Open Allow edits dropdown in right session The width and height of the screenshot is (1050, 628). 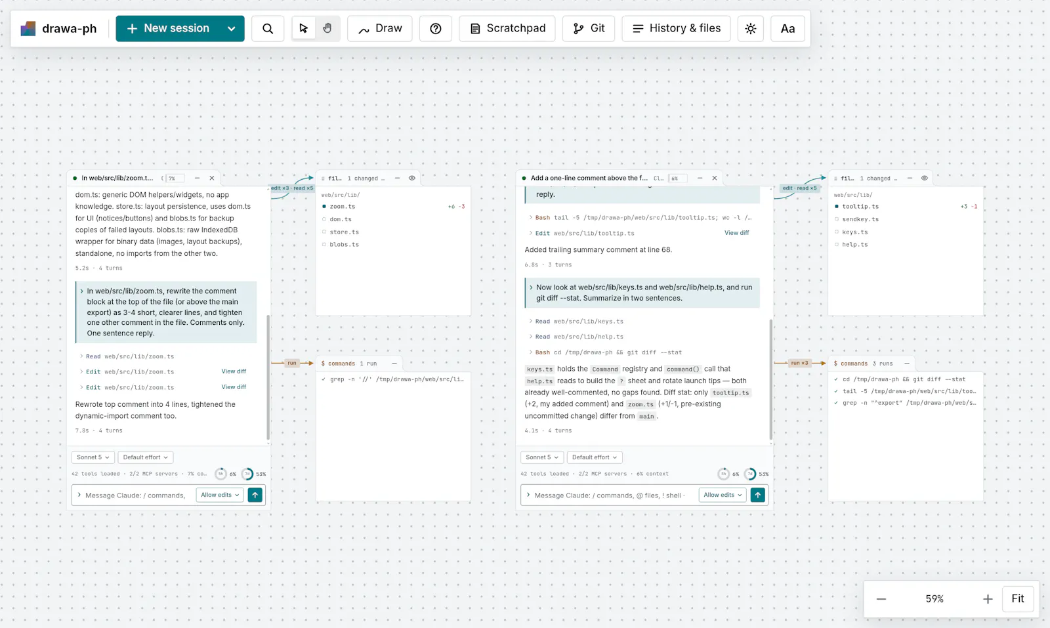pyautogui.click(x=723, y=495)
